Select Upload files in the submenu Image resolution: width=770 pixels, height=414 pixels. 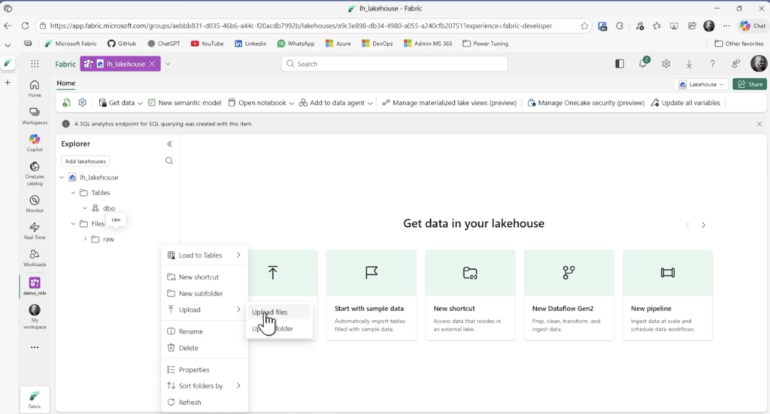(x=269, y=312)
